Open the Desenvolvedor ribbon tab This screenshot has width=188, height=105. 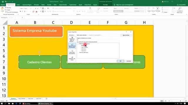click(63, 5)
